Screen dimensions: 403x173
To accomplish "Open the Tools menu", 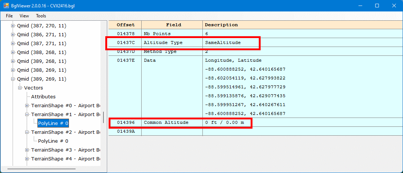I will point(41,16).
